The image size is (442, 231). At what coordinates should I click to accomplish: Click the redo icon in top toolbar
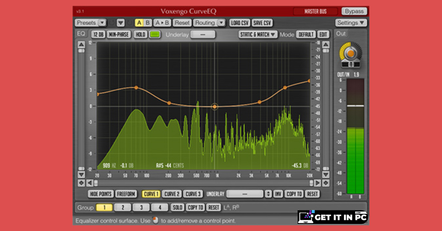[129, 23]
